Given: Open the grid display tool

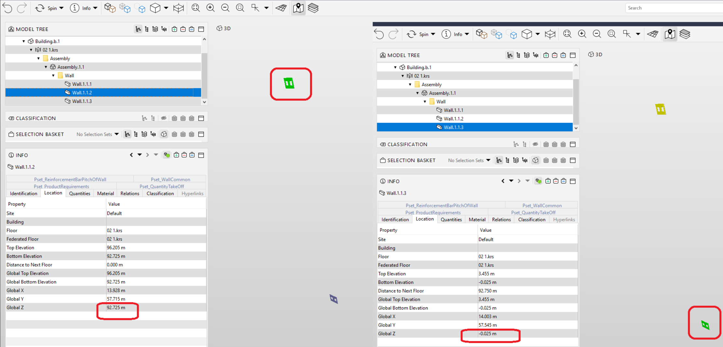Looking at the screenshot, I should tap(281, 7).
